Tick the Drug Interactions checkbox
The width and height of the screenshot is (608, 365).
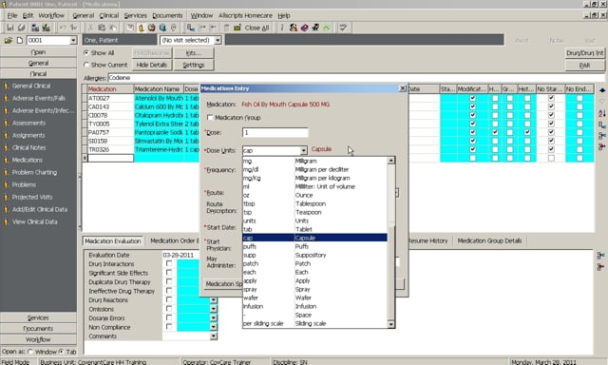coord(169,263)
